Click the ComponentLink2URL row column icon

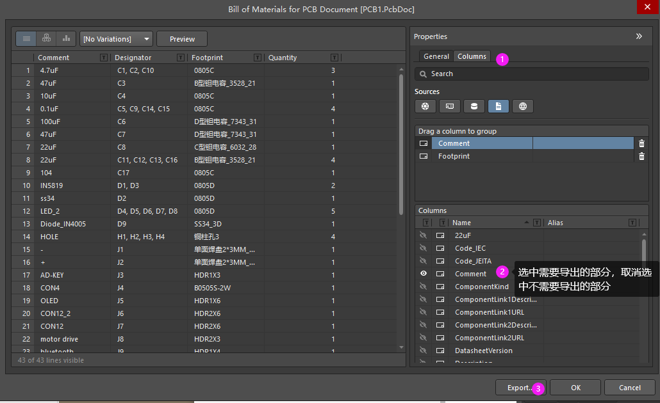440,338
